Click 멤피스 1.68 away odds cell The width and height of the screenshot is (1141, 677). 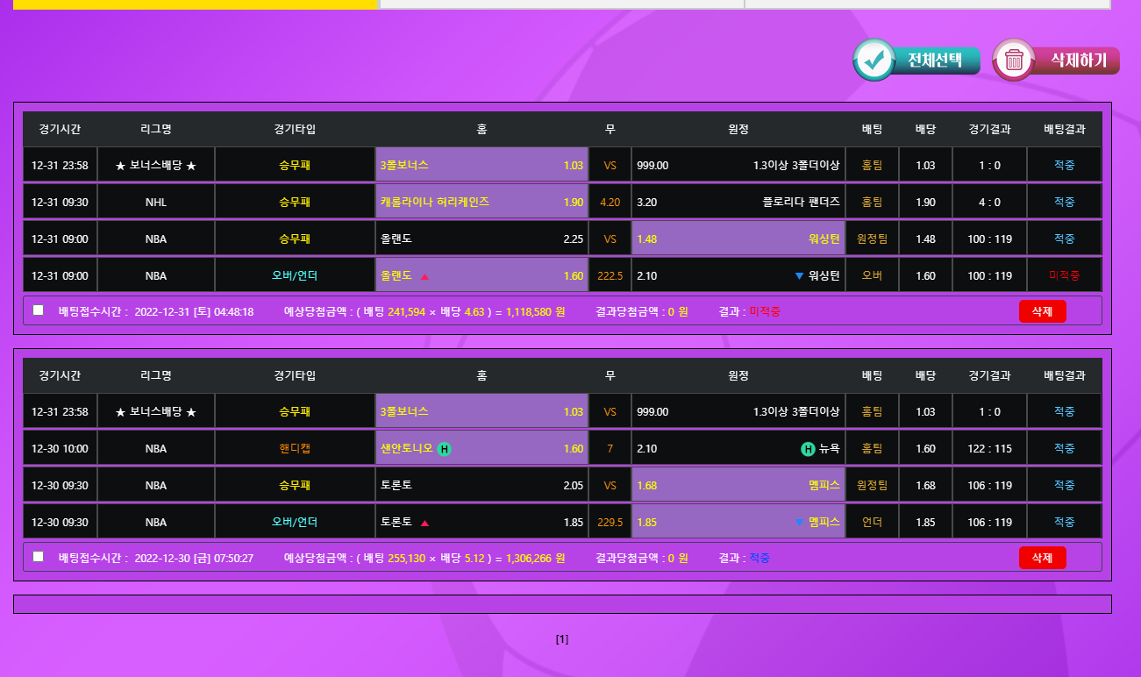[x=738, y=485]
